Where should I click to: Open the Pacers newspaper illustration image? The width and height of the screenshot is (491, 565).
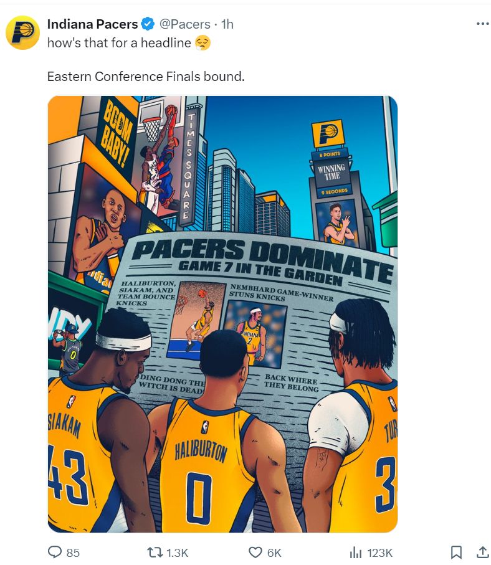222,314
